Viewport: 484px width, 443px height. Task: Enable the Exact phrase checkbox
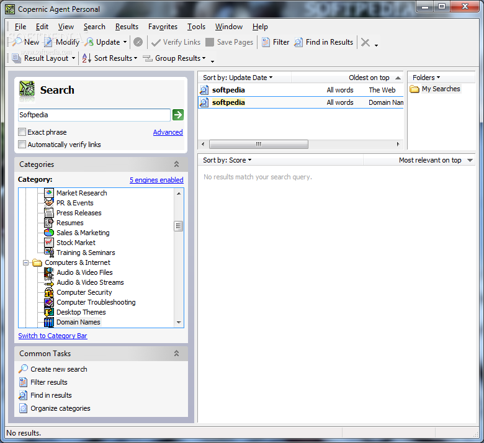coord(22,132)
